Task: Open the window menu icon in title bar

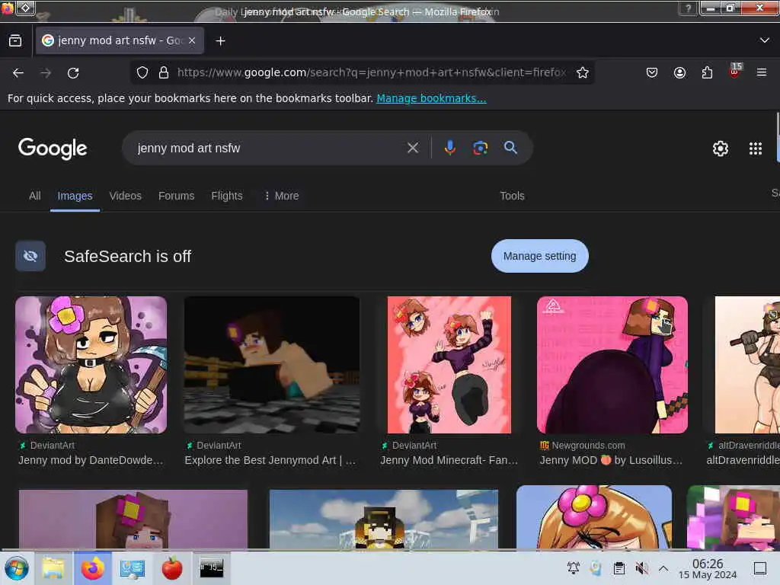Action: coord(26,8)
